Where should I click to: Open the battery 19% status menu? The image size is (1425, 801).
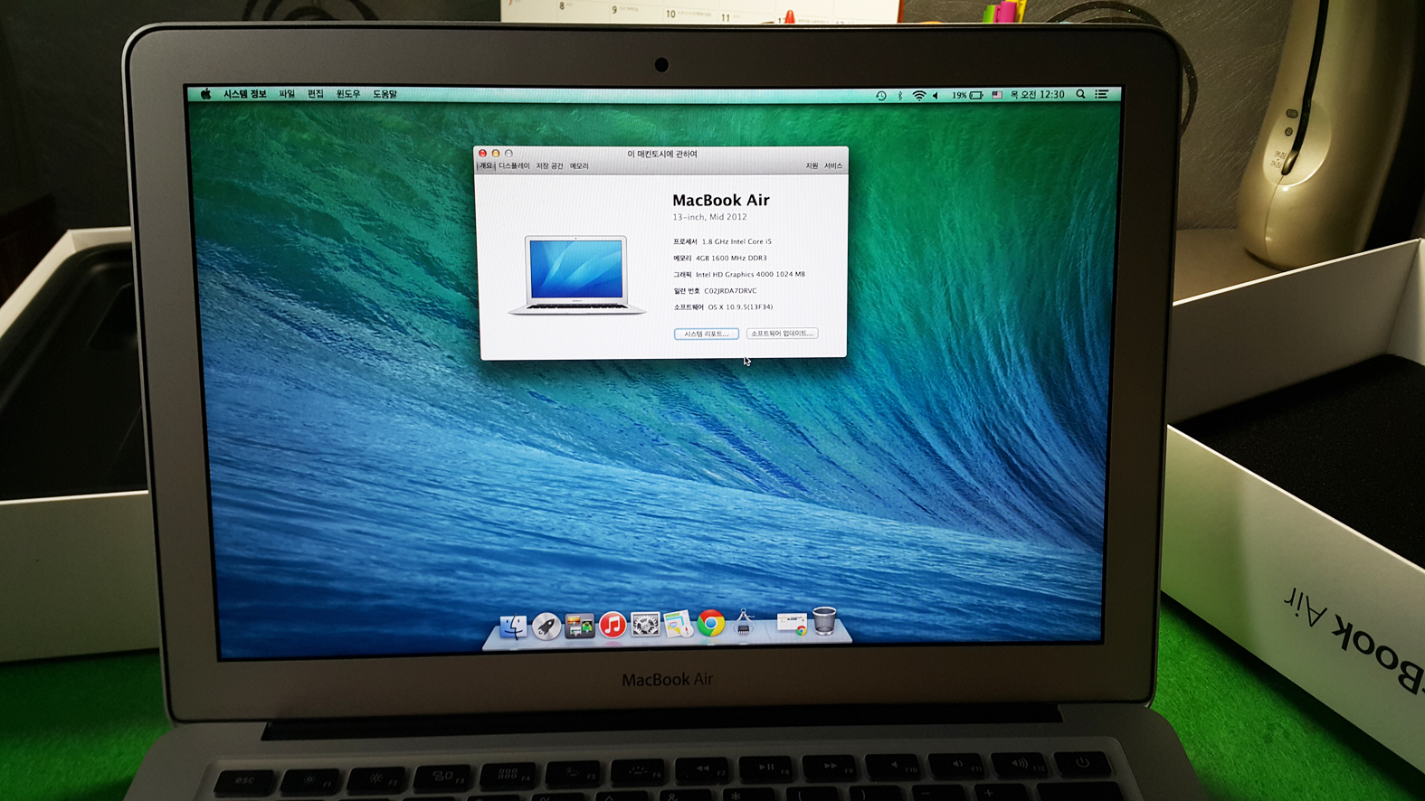(967, 95)
